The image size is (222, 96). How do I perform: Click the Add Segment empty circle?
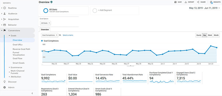tap(94, 11)
